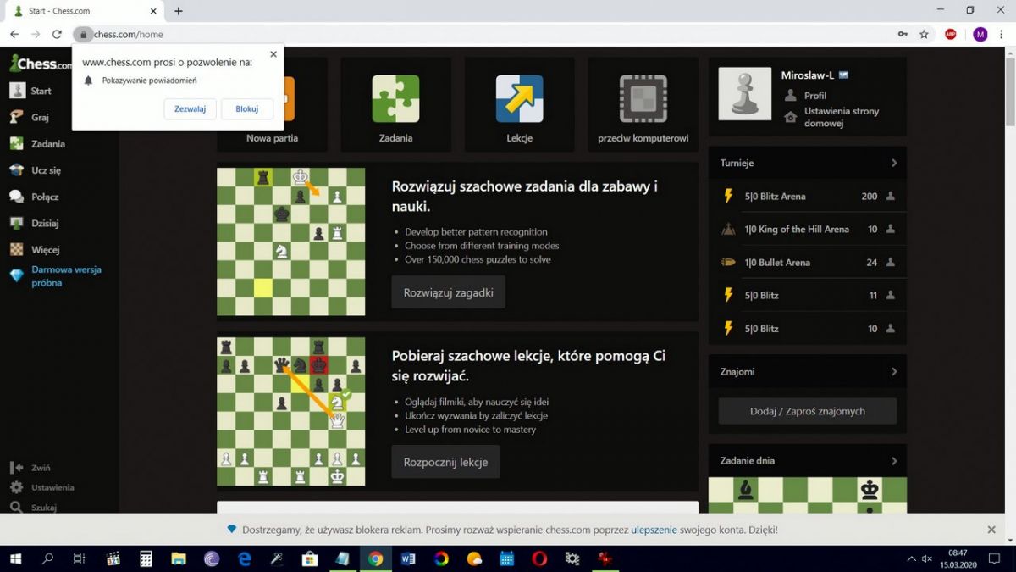Block notifications with the Blokuj button

[x=247, y=109]
